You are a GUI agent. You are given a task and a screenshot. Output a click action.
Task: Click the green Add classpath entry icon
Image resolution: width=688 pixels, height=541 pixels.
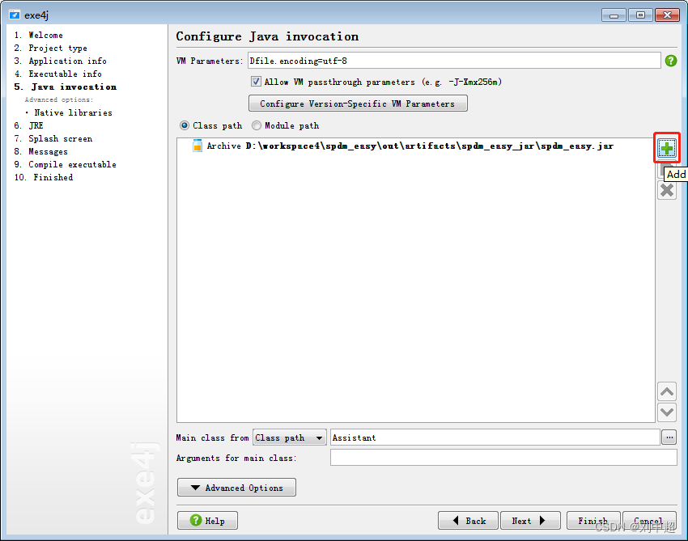tap(666, 148)
